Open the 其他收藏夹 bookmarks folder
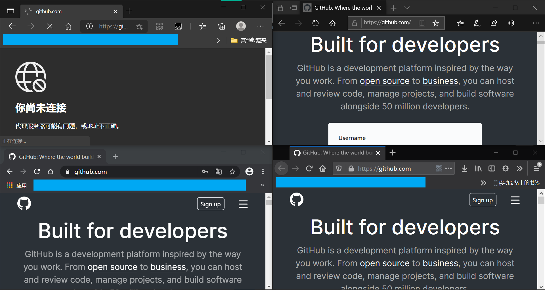 click(249, 40)
